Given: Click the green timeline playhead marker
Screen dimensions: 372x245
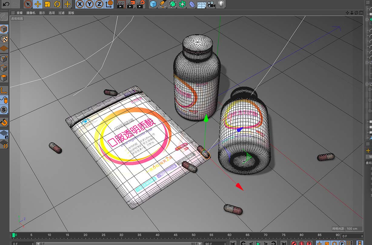Looking at the screenshot, I should coord(14,235).
